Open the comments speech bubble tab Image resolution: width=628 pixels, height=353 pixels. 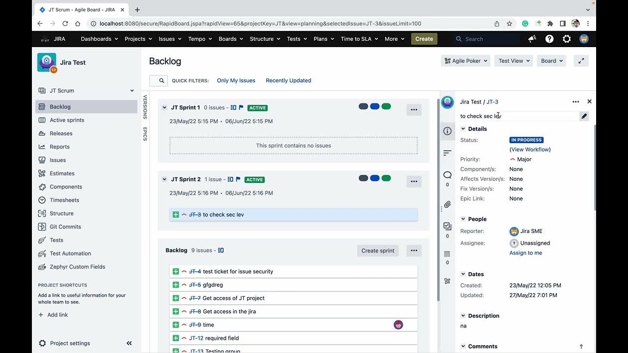447,175
